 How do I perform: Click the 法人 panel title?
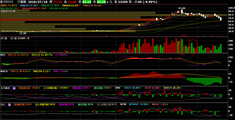tap(3, 105)
